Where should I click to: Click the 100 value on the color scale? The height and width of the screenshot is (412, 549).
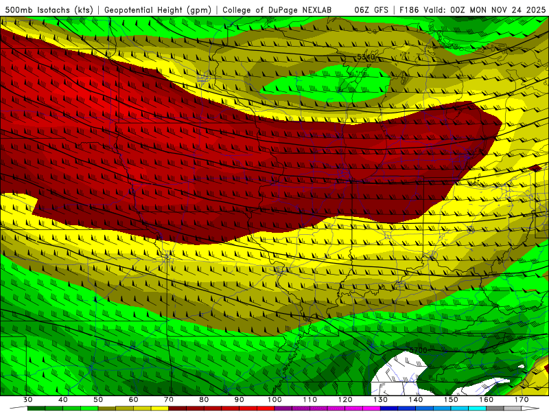[274, 400]
